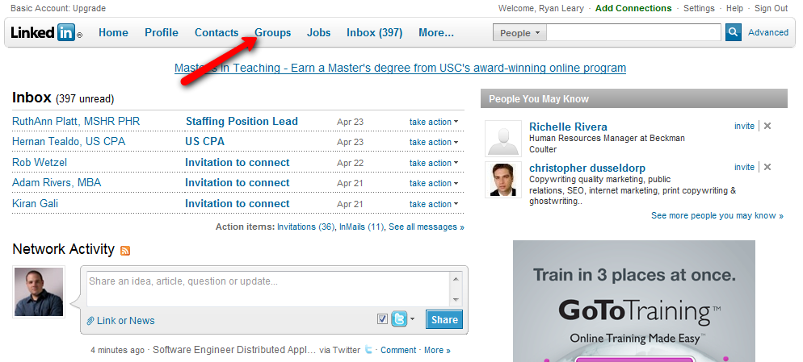The image size is (803, 362).
Task: Expand take action for Kiran Gali invitation
Action: pyautogui.click(x=434, y=204)
